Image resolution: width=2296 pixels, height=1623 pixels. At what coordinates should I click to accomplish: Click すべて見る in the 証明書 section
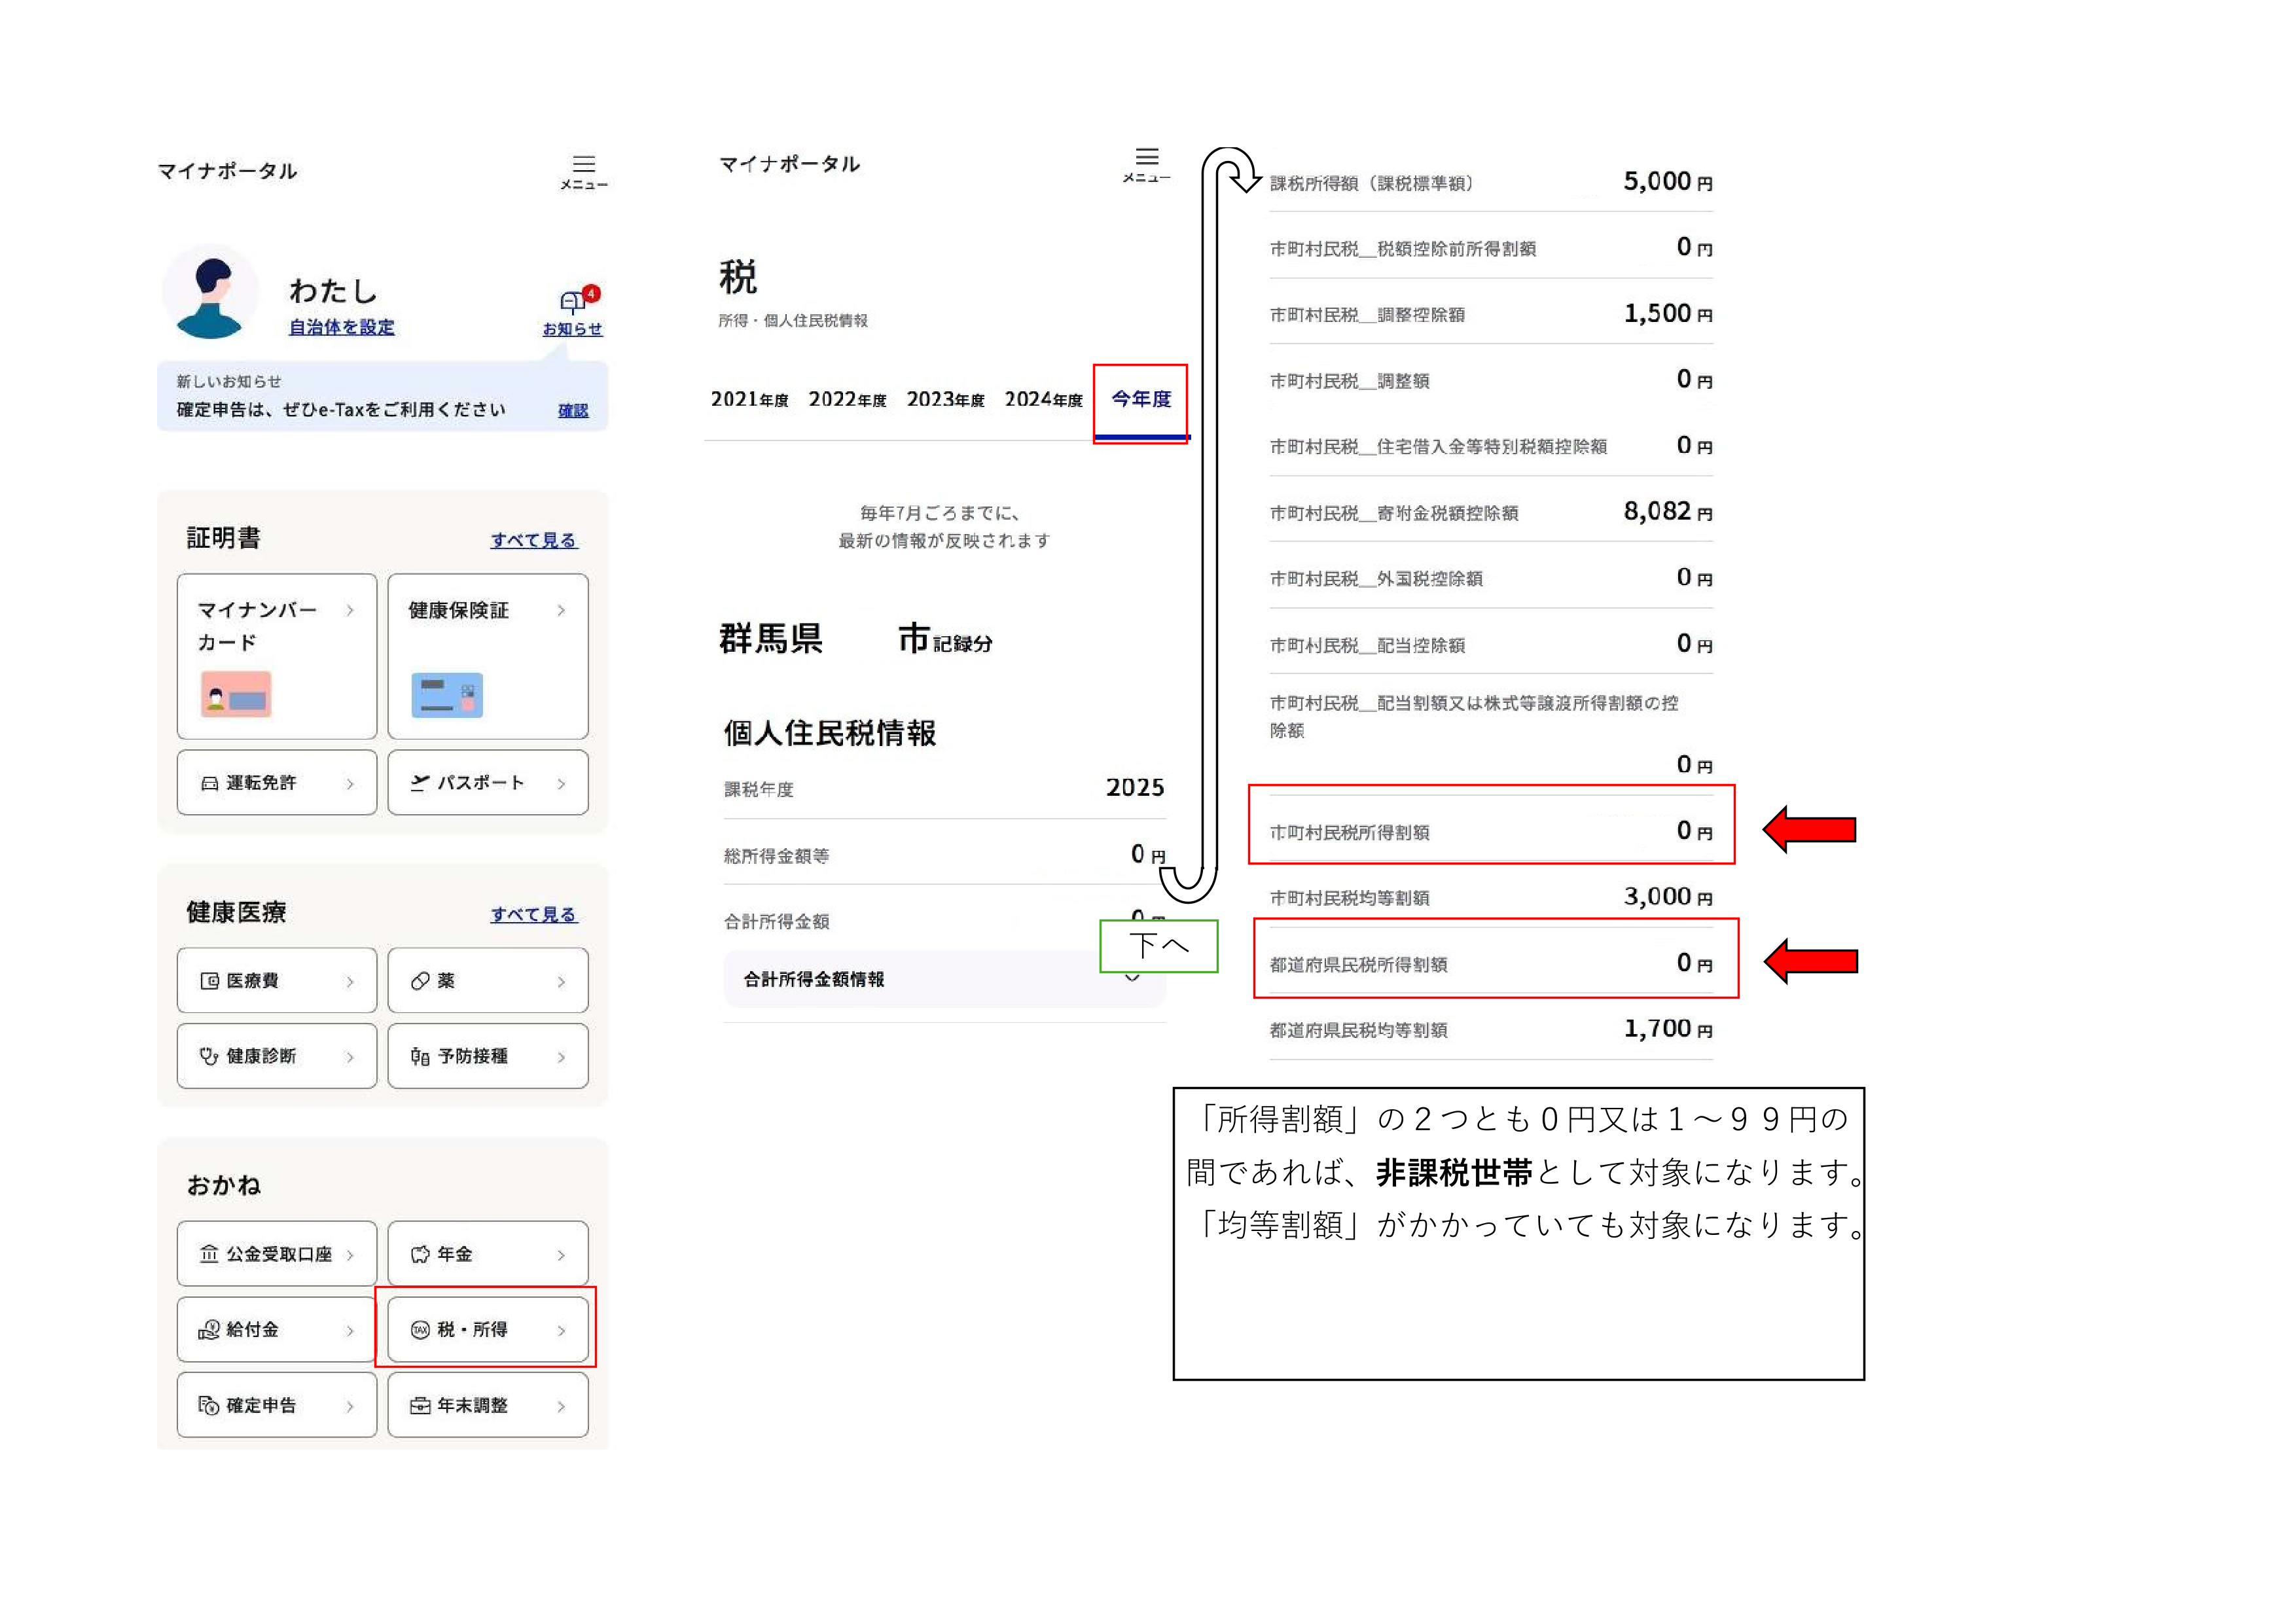pos(533,540)
